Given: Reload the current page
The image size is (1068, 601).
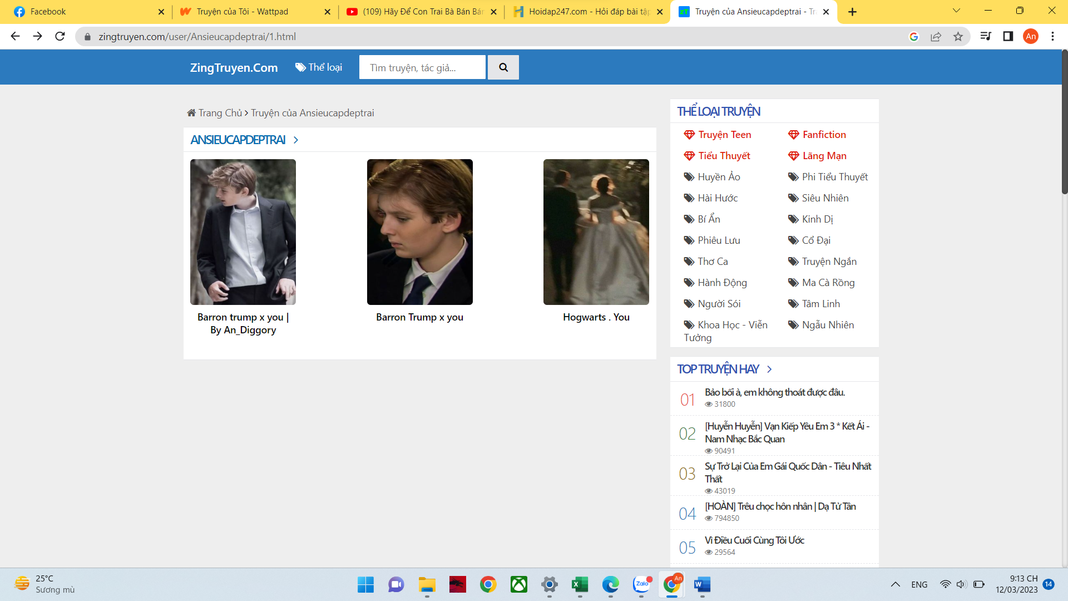Looking at the screenshot, I should 60,36.
